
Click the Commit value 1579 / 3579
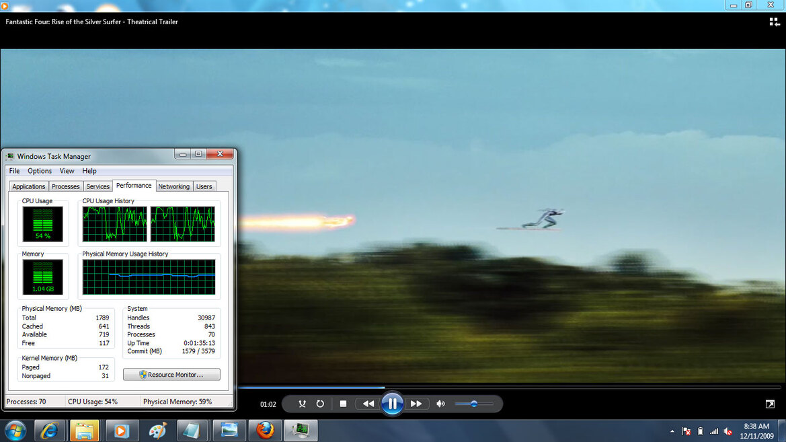tap(198, 351)
